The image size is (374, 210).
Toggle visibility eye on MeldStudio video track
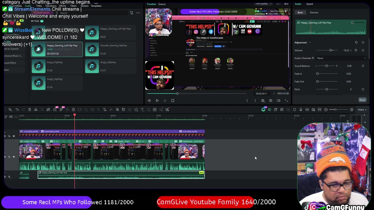pos(13,157)
